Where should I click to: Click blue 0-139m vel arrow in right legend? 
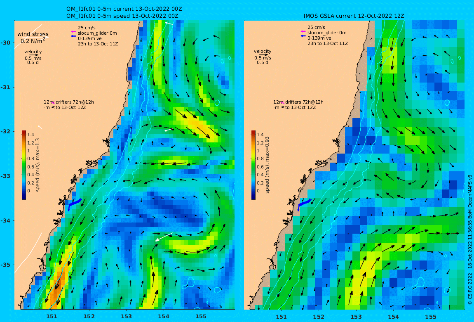(303, 36)
